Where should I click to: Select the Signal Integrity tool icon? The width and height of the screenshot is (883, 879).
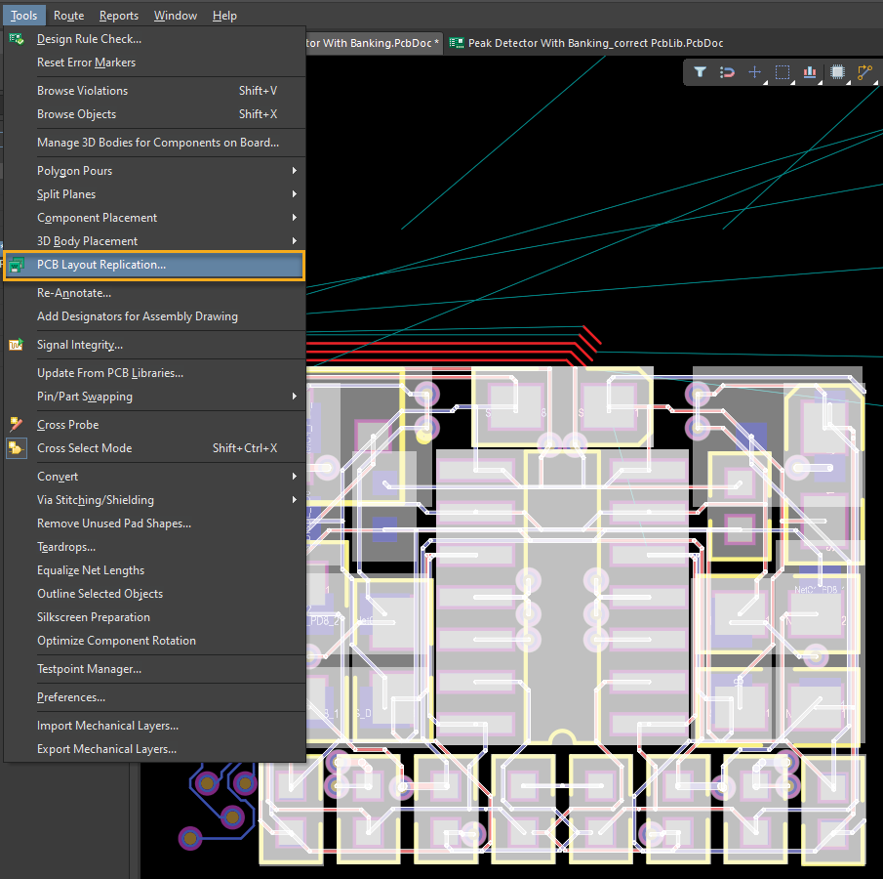tap(14, 344)
